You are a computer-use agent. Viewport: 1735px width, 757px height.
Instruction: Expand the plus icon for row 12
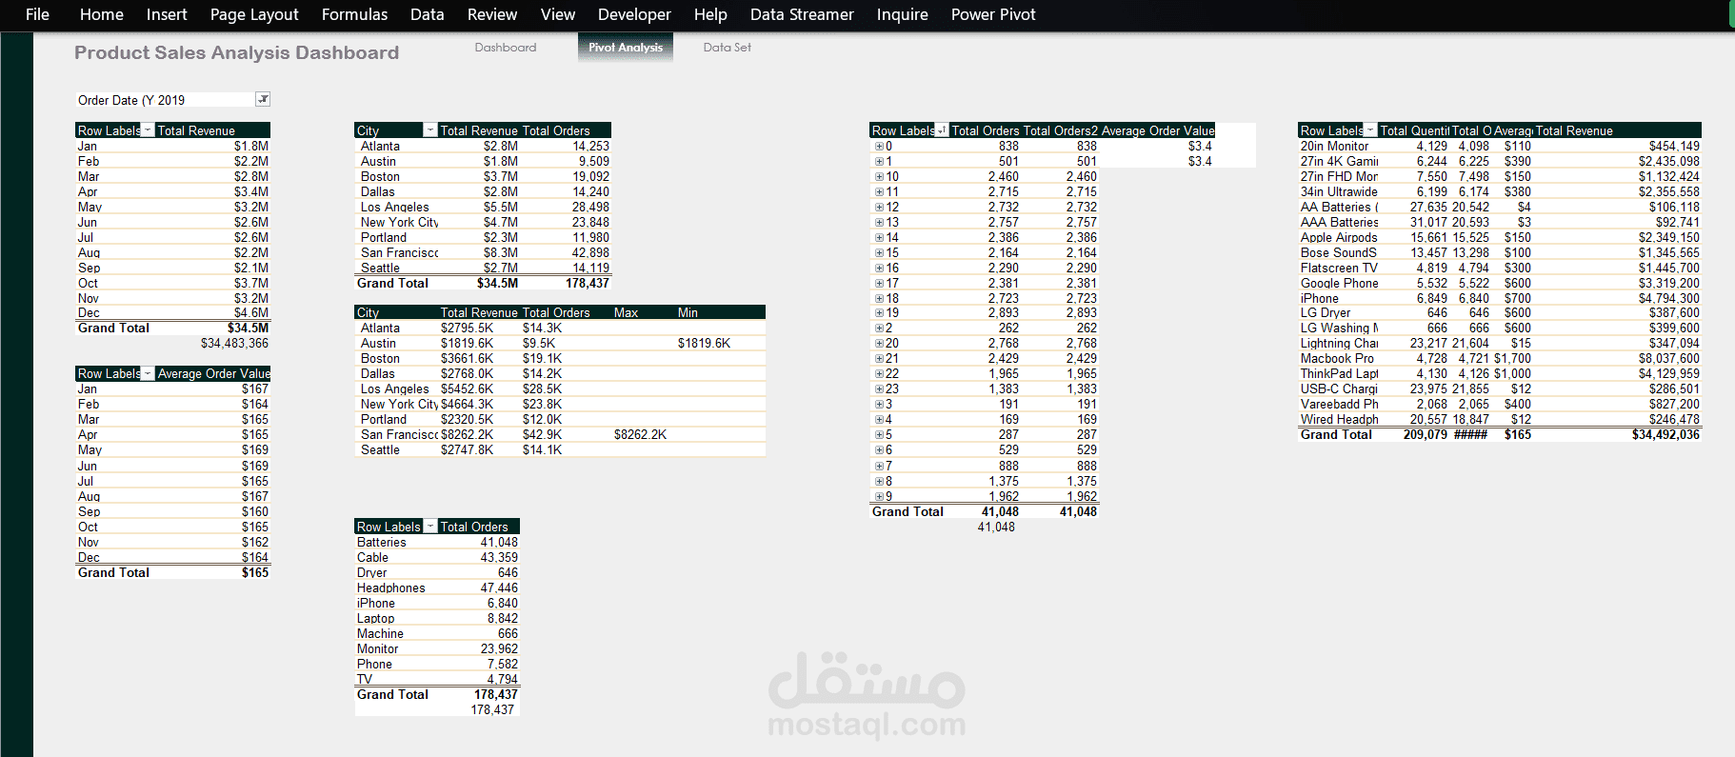(x=879, y=208)
